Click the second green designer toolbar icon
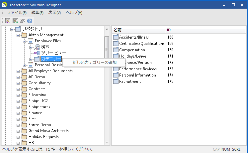Viewport: 248px width, 153px height. pos(15,21)
